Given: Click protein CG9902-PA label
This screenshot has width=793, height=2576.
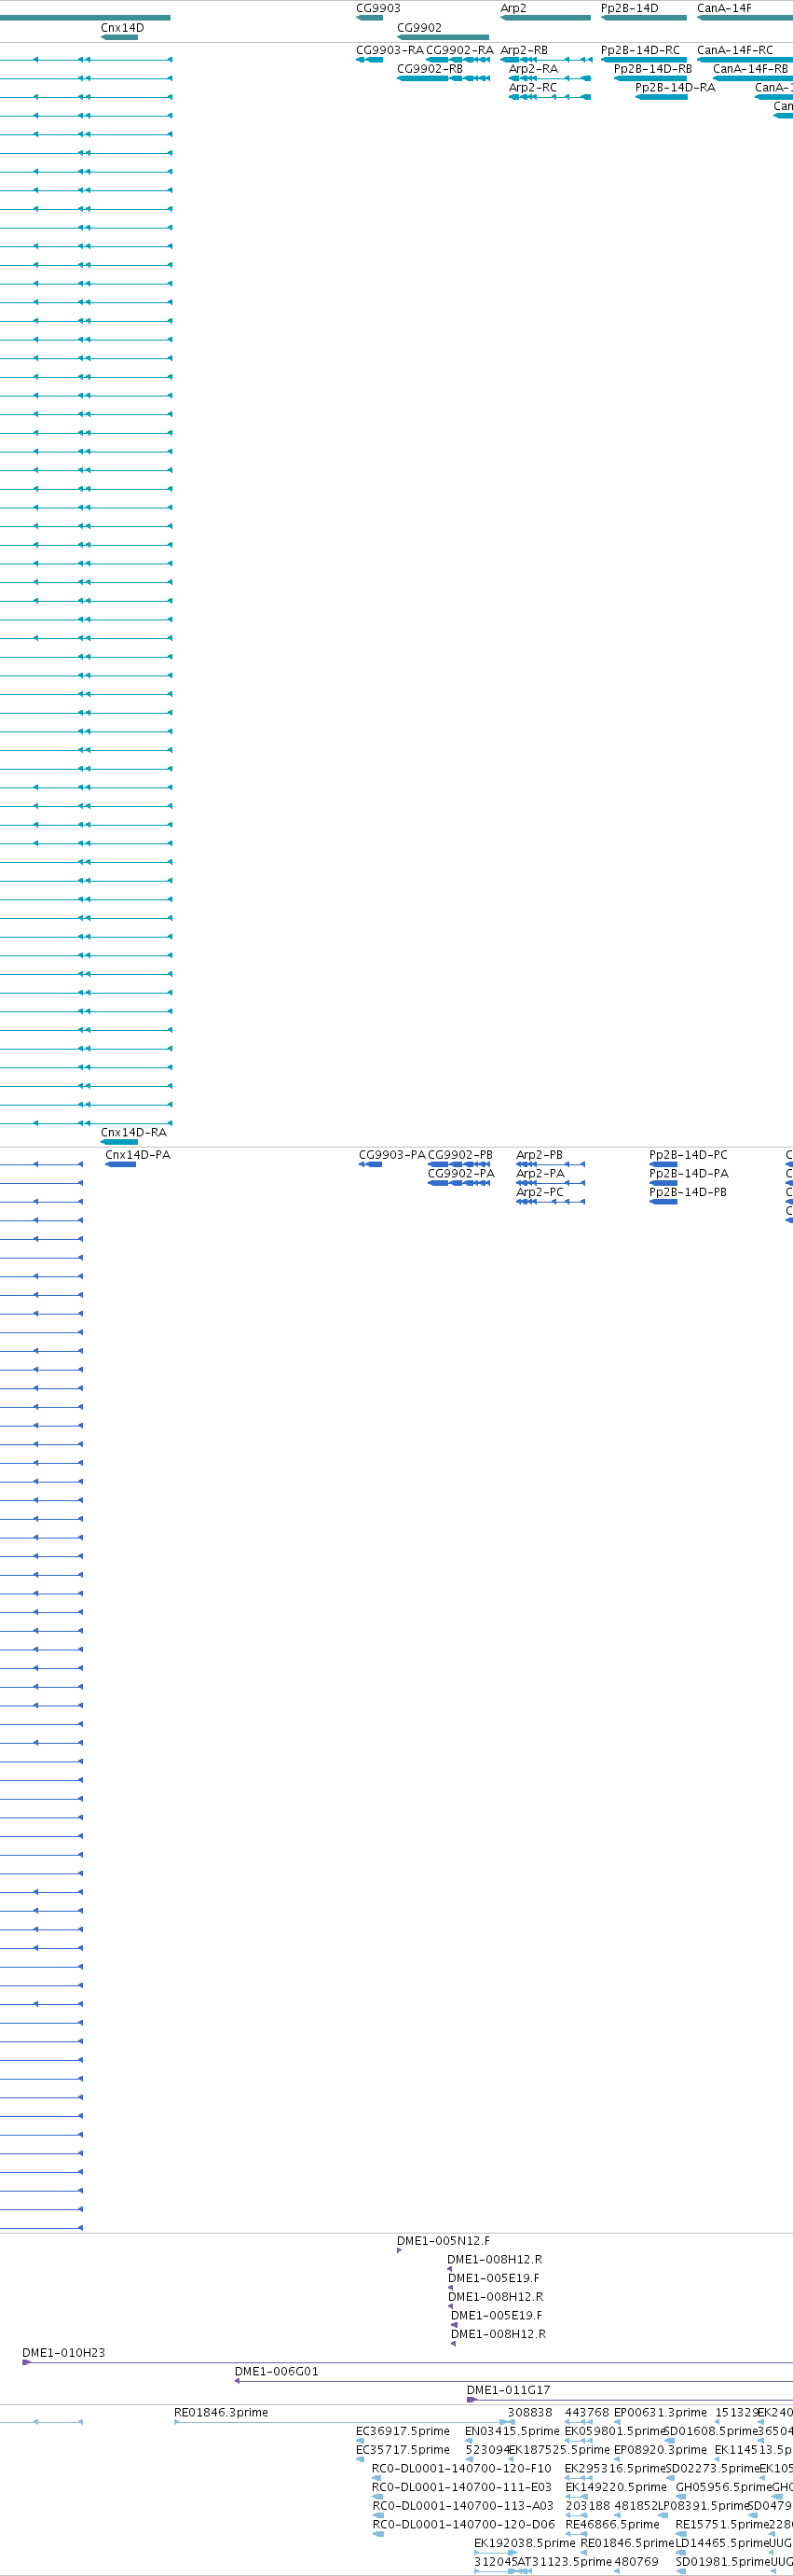Looking at the screenshot, I should click(460, 1174).
